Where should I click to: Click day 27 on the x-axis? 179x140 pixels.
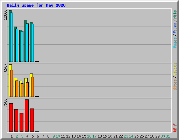click(147, 136)
